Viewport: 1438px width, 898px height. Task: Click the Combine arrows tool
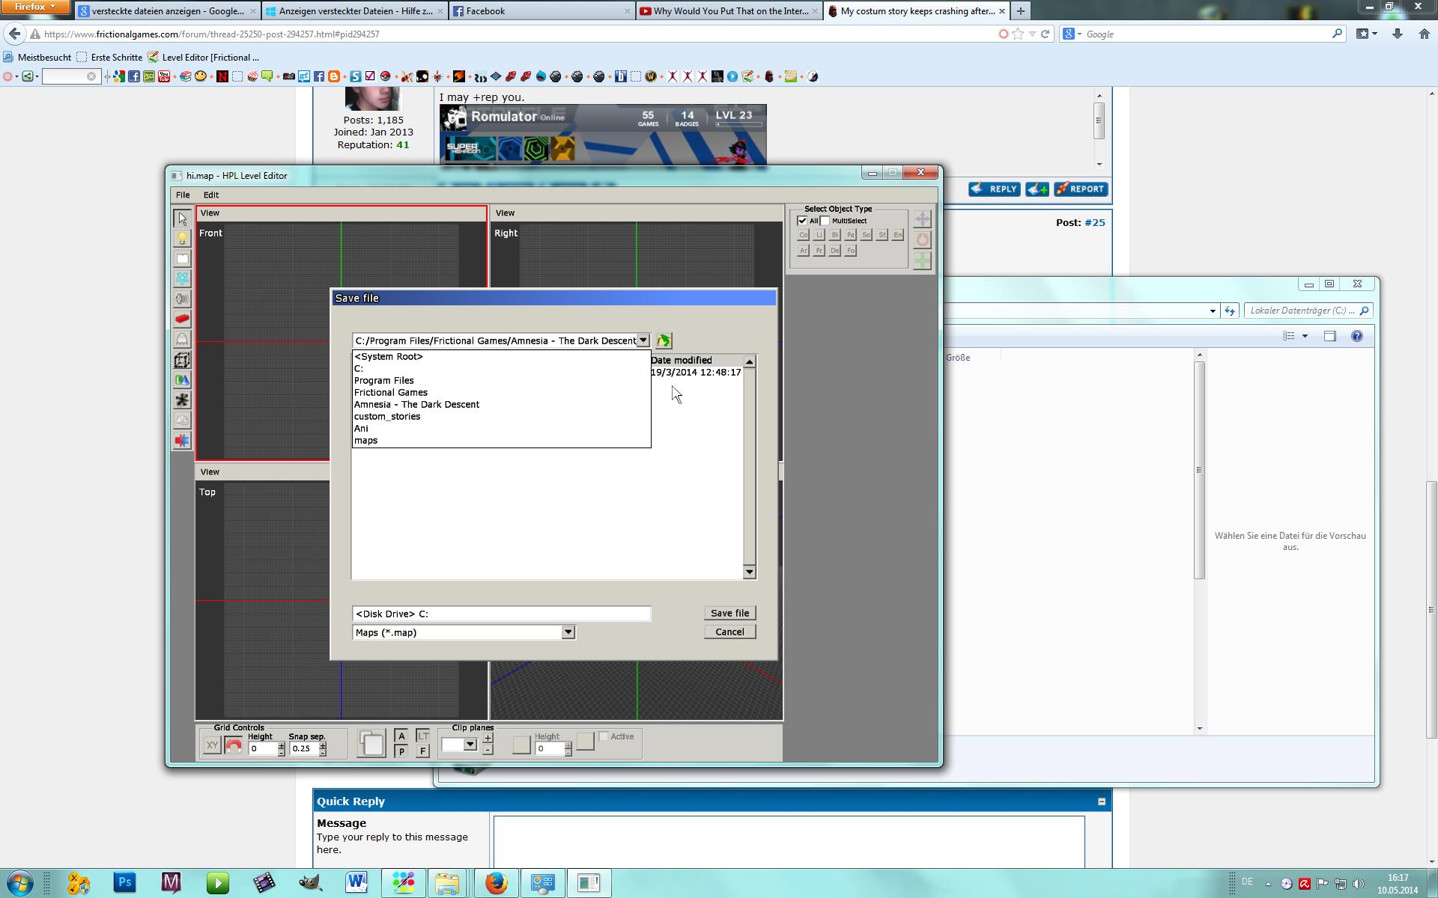(182, 441)
